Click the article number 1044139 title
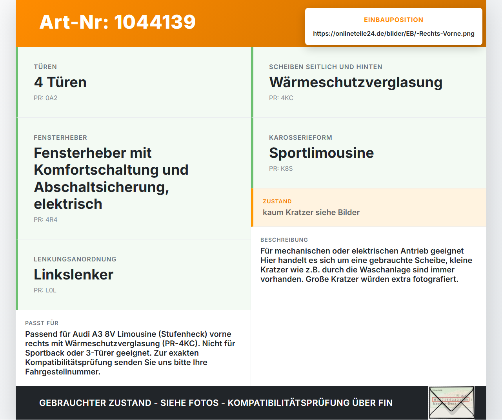The height and width of the screenshot is (420, 502). (118, 22)
